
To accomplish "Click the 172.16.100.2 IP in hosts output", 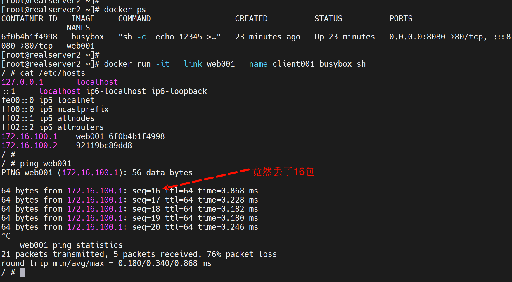I will point(29,146).
